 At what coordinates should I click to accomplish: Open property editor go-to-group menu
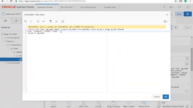pyautogui.click(x=188, y=27)
